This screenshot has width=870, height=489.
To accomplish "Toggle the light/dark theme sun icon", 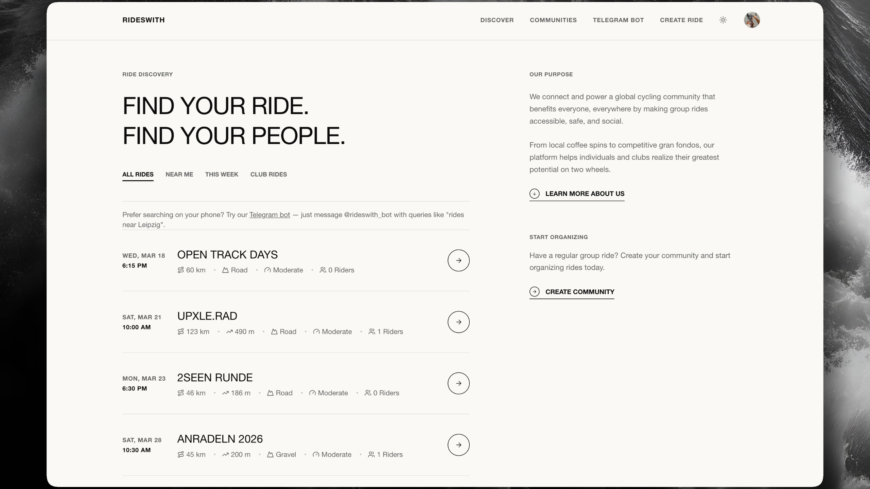I will (723, 20).
